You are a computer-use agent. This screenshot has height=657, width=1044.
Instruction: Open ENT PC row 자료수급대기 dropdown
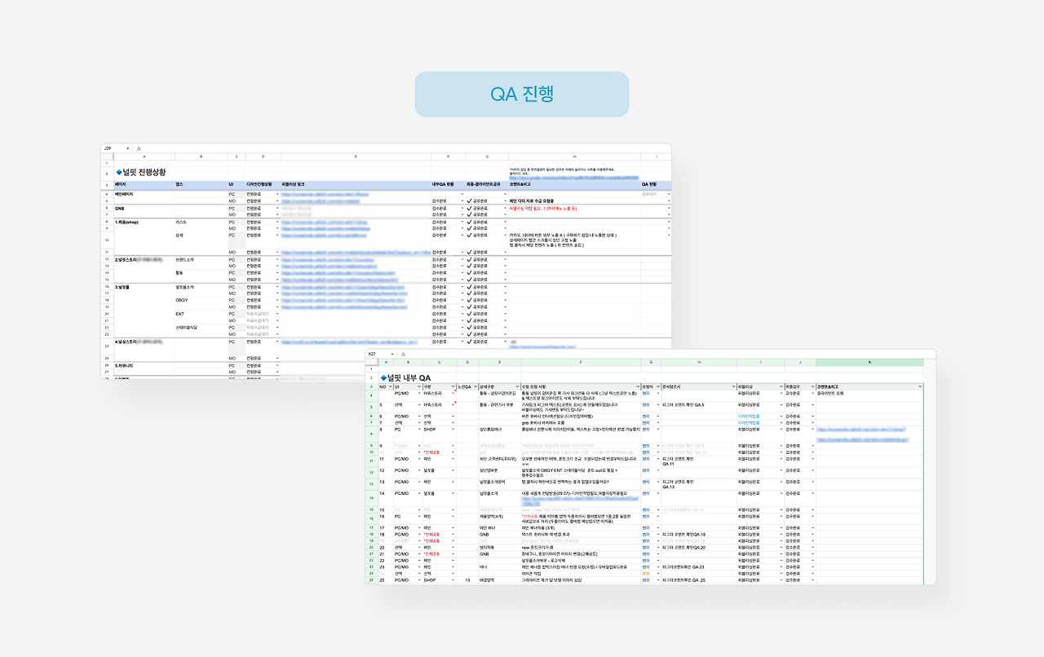[276, 314]
